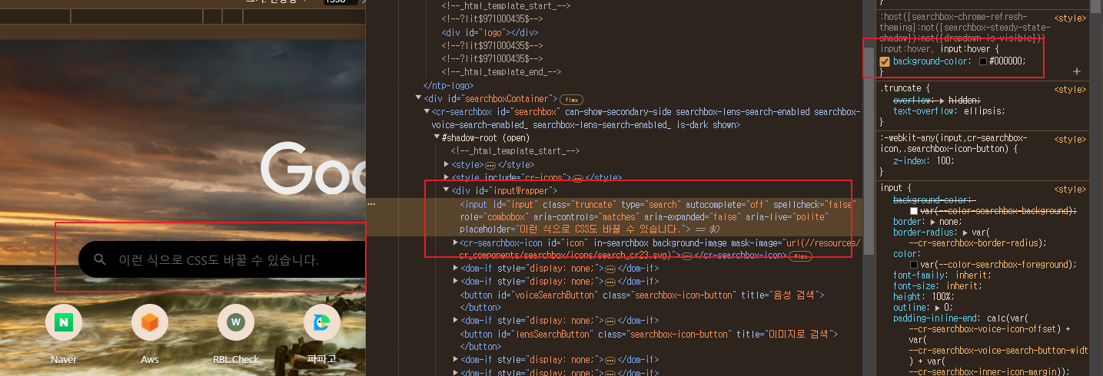This screenshot has width=1103, height=376.
Task: Select the div id="logo" row
Action: (490, 33)
